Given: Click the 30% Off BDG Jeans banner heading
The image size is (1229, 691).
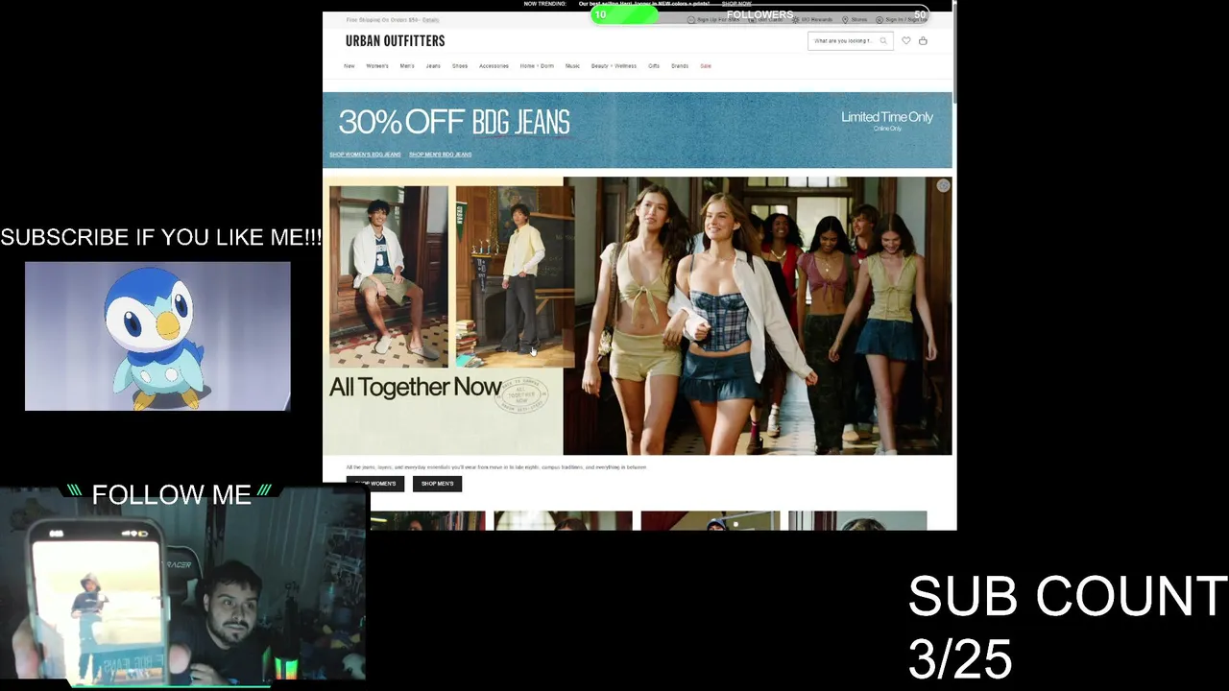Looking at the screenshot, I should [454, 122].
